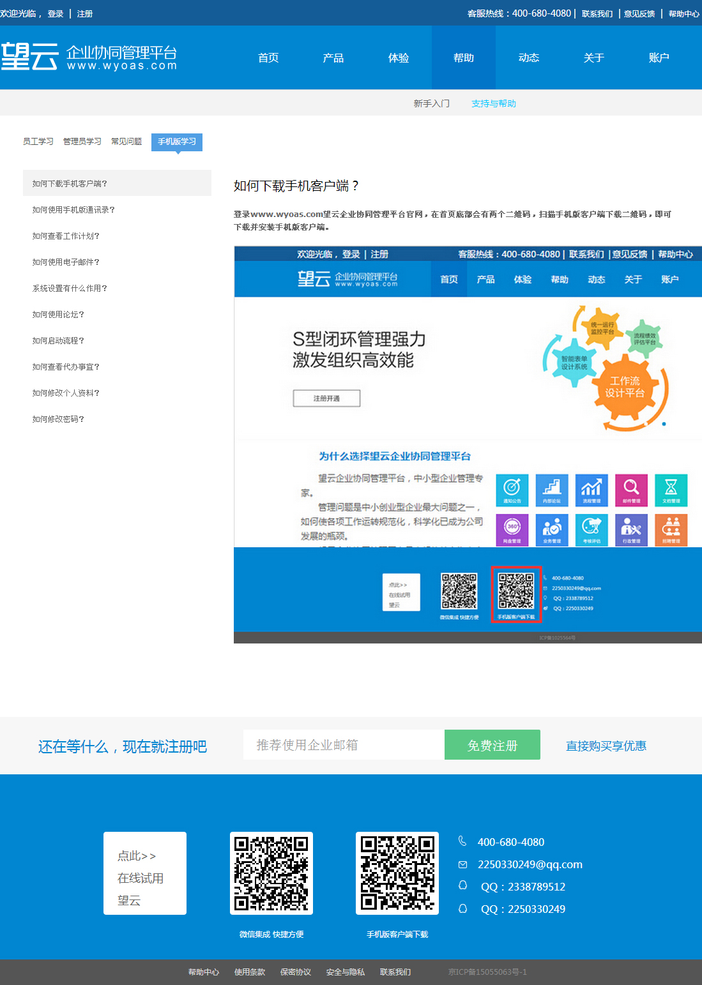Click the 微信集成 QR code in footer

271,873
